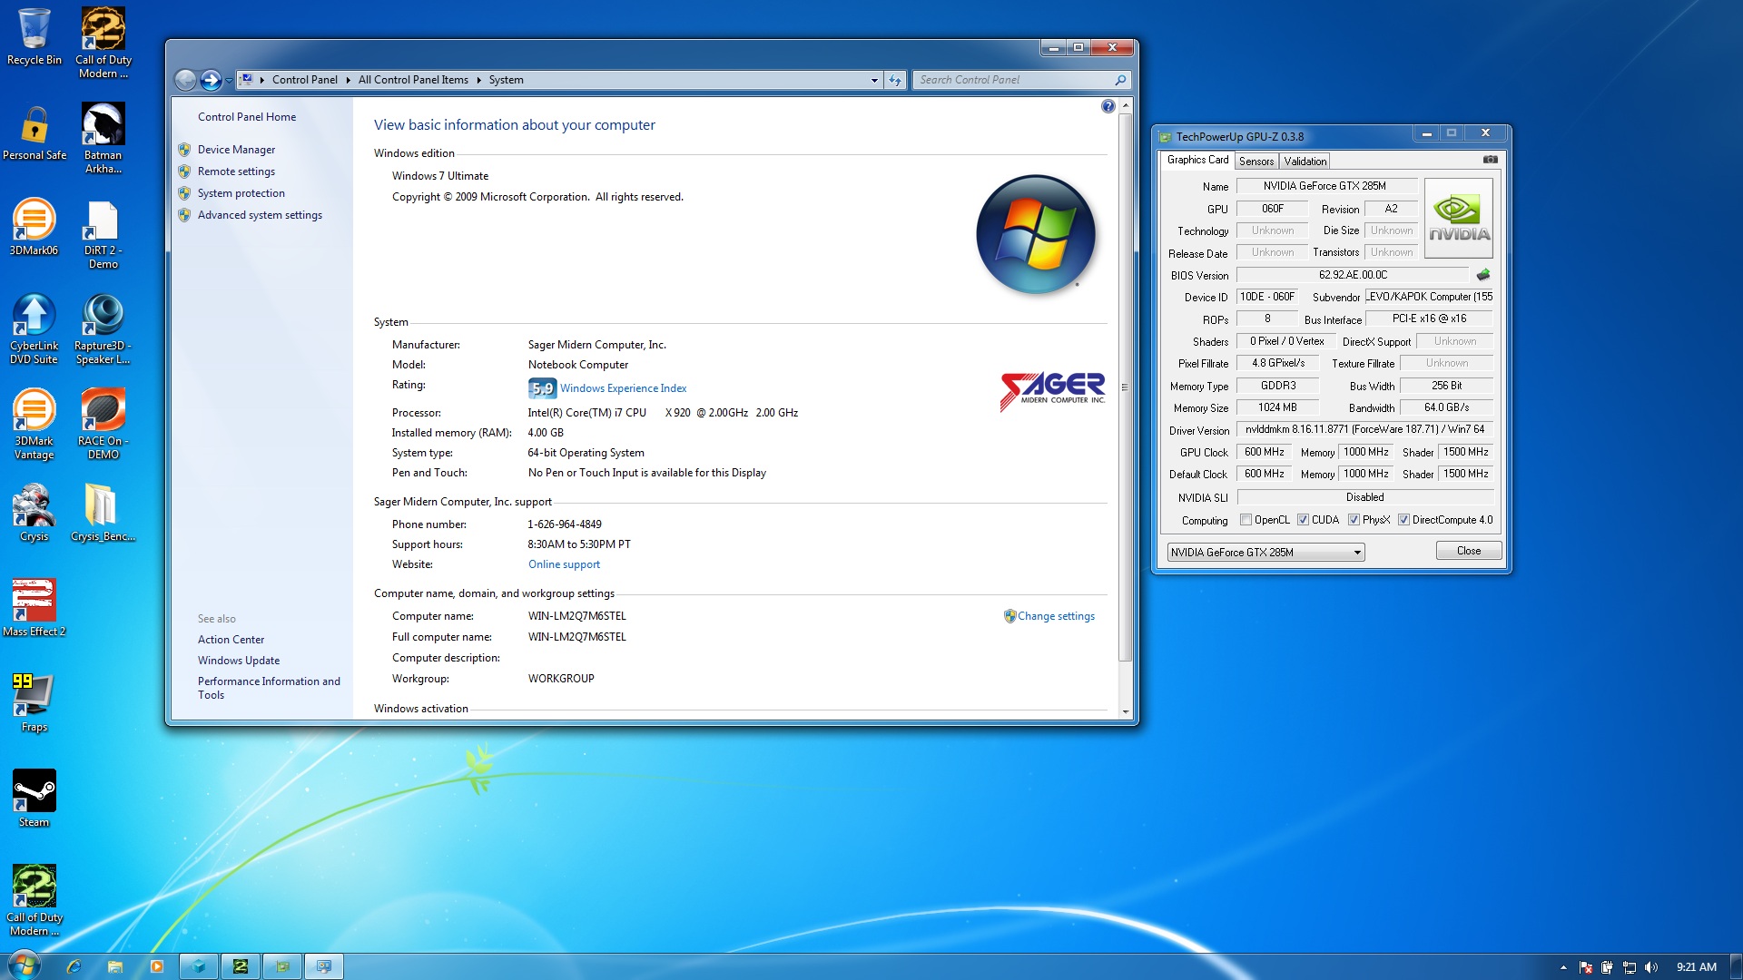Toggle the OpenCL checkbox in GPU-Z
The height and width of the screenshot is (980, 1743).
[1246, 520]
